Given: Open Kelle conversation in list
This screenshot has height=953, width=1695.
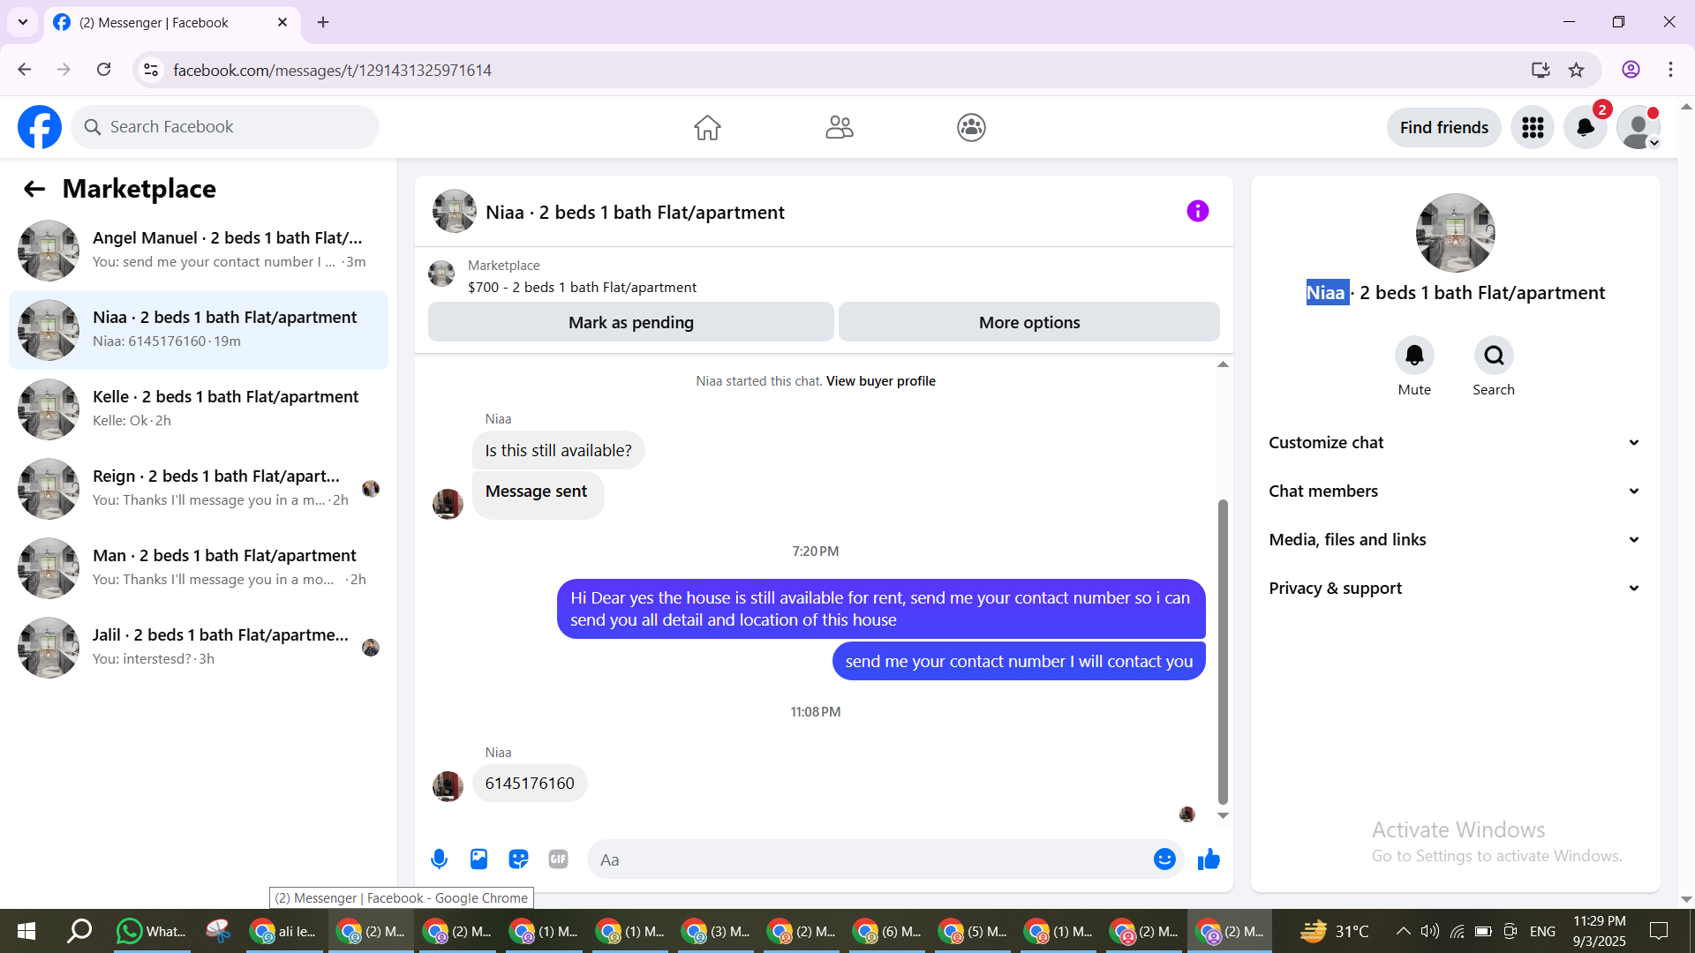Looking at the screenshot, I should [x=199, y=409].
